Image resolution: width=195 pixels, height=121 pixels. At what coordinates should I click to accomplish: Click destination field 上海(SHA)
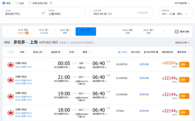coord(65,12)
